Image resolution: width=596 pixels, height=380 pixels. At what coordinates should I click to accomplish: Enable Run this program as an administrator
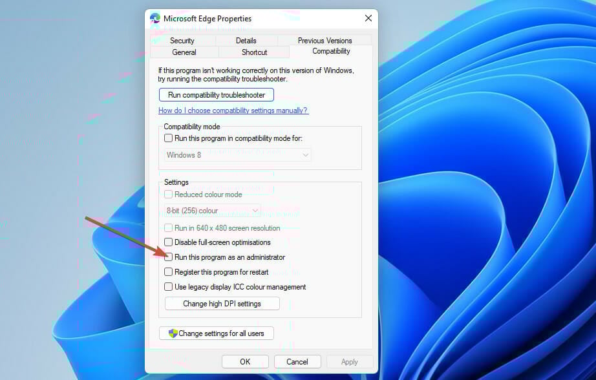tap(168, 257)
